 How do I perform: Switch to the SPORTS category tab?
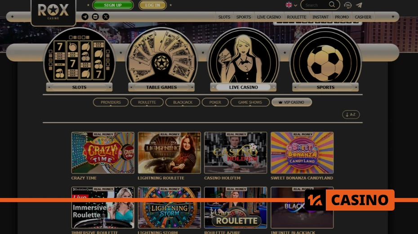(x=325, y=87)
